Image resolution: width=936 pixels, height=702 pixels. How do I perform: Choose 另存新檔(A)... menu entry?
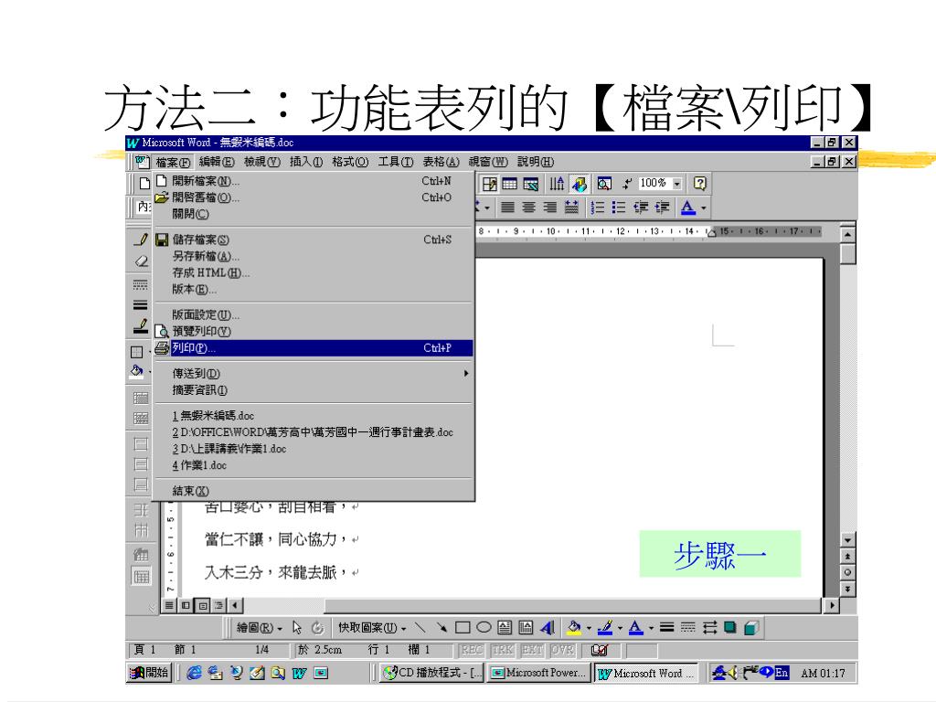314,256
